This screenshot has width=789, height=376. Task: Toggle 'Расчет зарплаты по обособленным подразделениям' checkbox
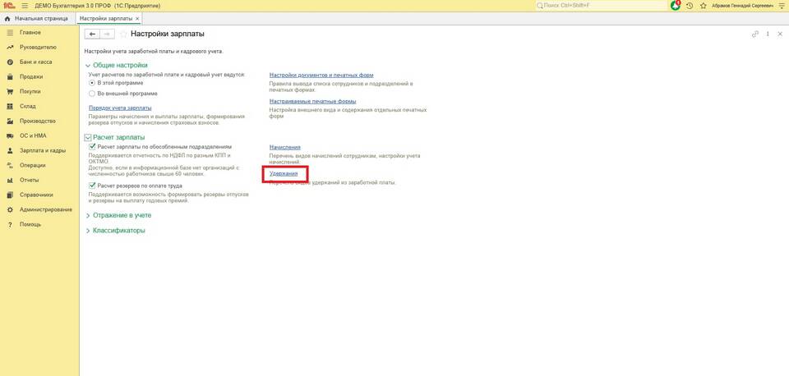click(x=92, y=146)
